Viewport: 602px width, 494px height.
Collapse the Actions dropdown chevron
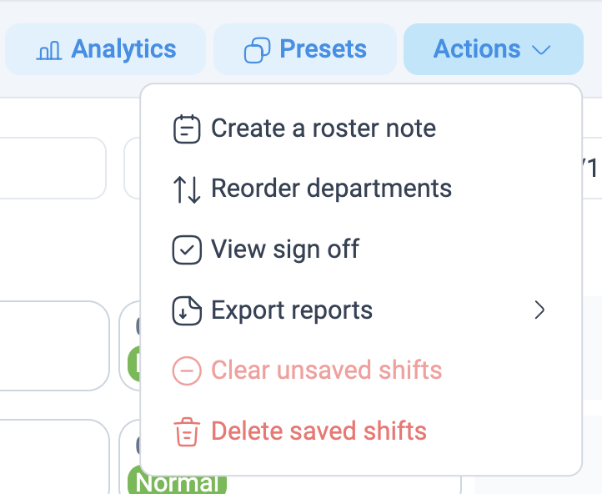pyautogui.click(x=541, y=50)
